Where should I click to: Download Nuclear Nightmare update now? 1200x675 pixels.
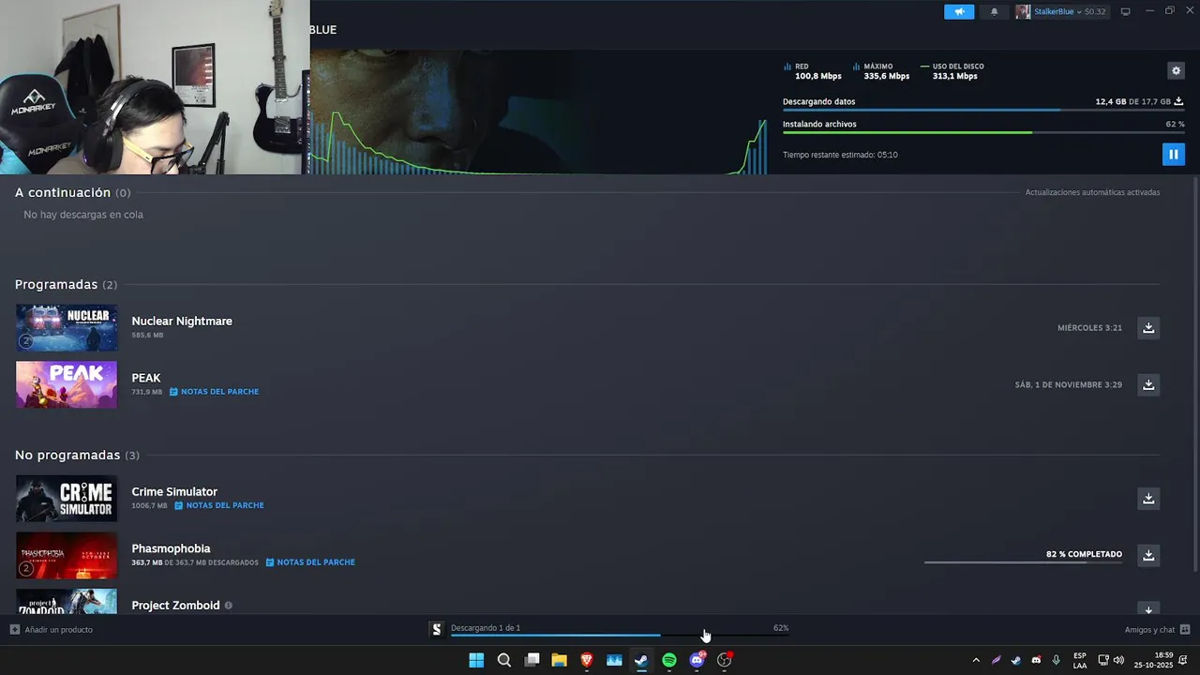click(x=1148, y=327)
